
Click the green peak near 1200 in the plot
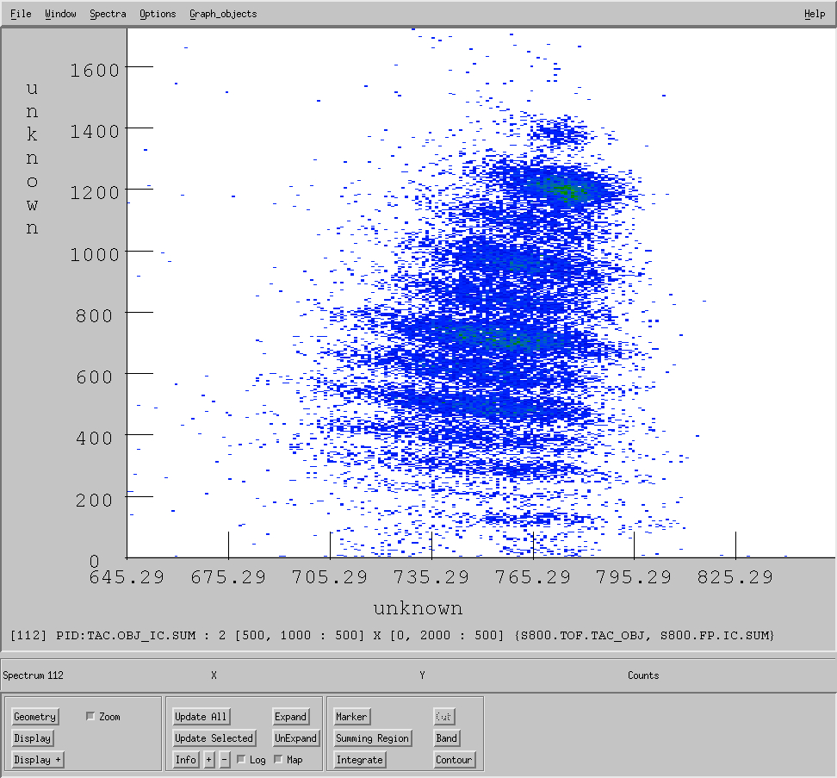coord(562,190)
